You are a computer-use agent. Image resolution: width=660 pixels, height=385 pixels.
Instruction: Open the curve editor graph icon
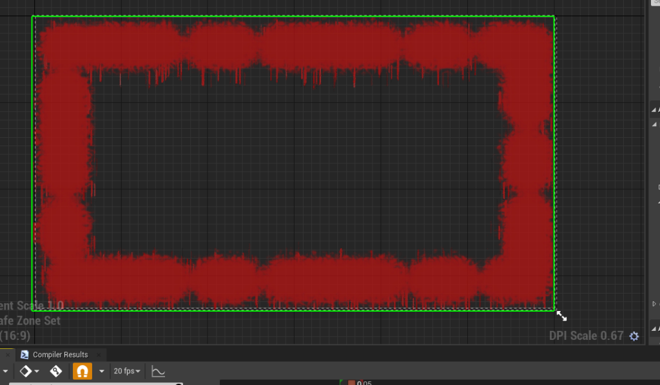(158, 371)
